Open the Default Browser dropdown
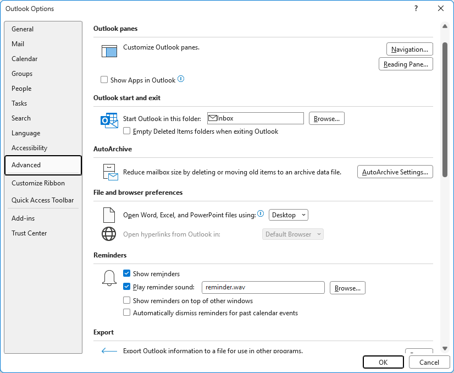 [x=293, y=234]
